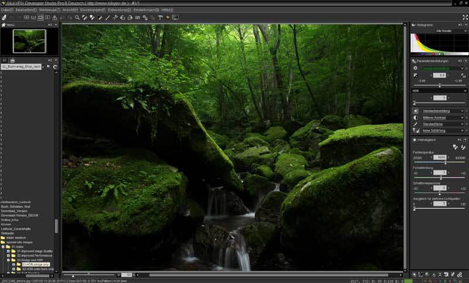This screenshot has height=283, width=469.
Task: Click the exposure bias slider
Action: pos(439,86)
